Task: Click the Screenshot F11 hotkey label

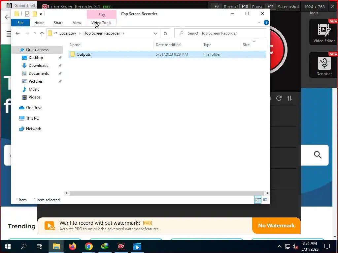Action: pos(282,7)
